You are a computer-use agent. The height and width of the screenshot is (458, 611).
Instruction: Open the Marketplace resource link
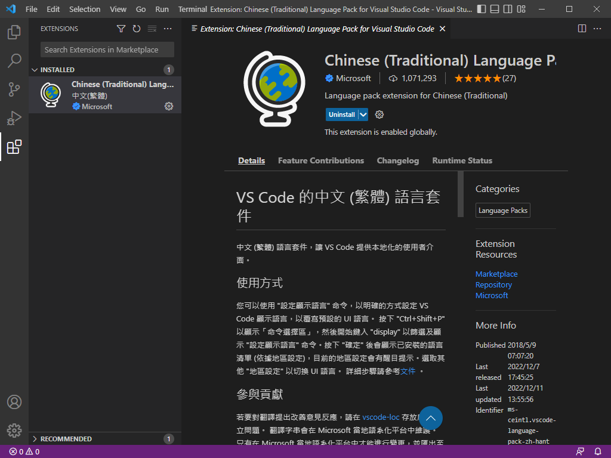(x=496, y=274)
